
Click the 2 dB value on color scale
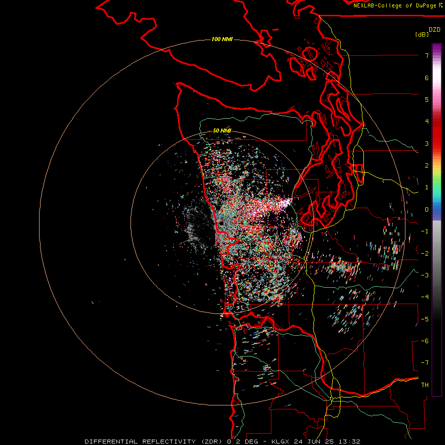tap(427, 166)
